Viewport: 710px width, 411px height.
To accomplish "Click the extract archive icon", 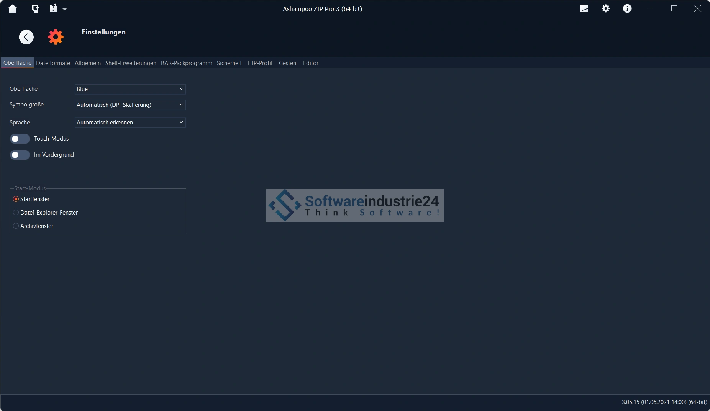I will (53, 8).
